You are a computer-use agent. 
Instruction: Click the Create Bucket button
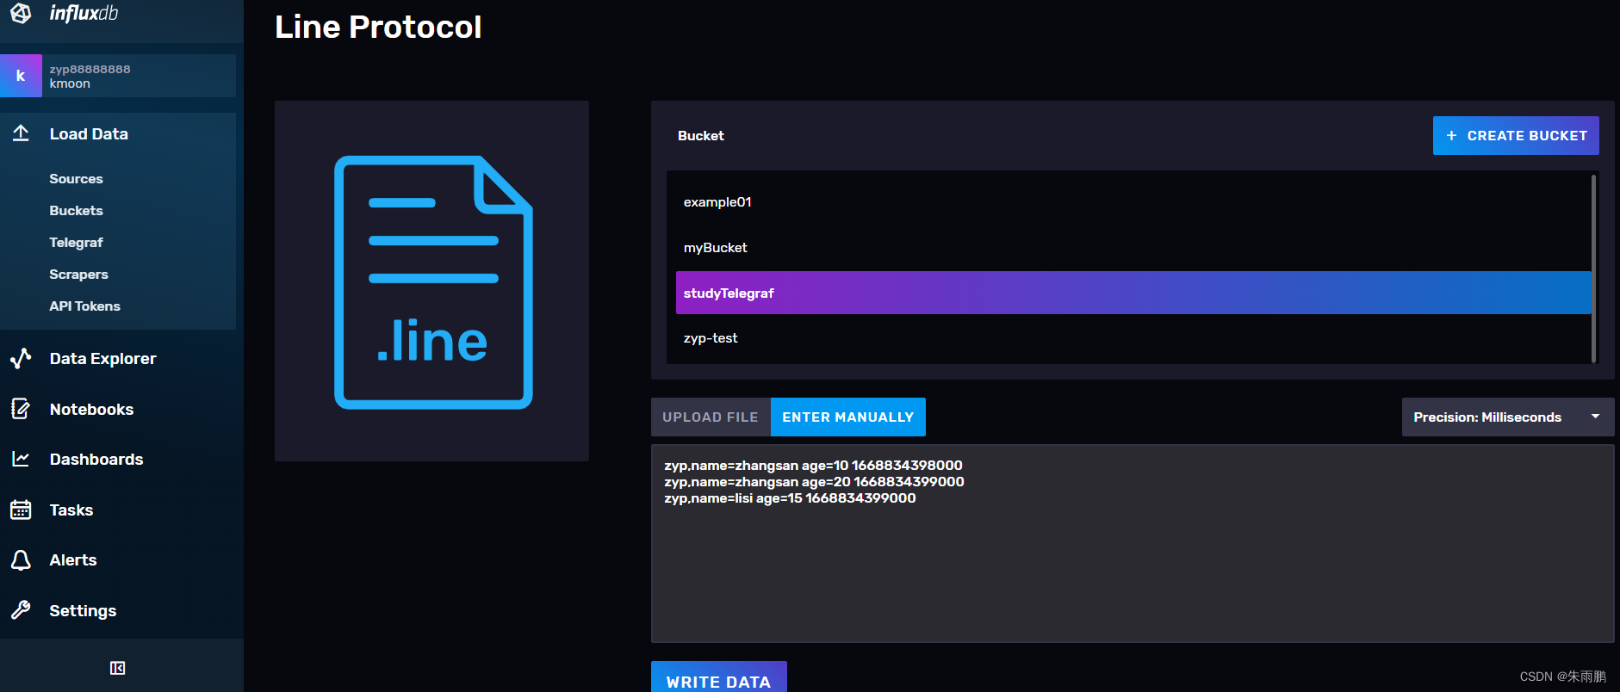[x=1516, y=136]
